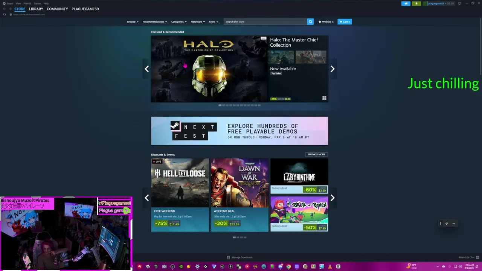
Task: Click into the store search field
Action: [x=265, y=22]
